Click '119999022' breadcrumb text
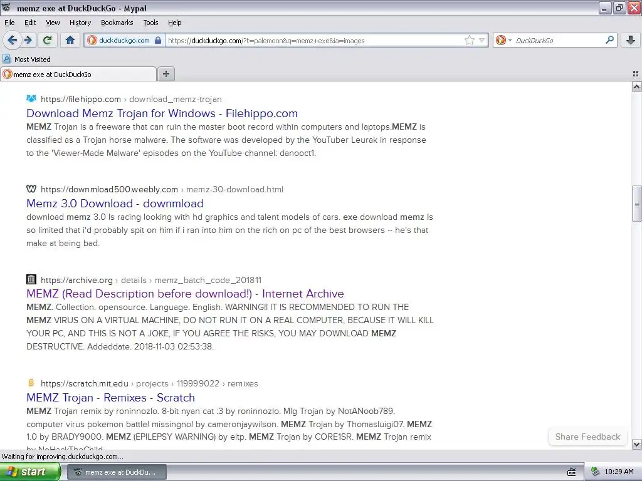The height and width of the screenshot is (481, 642). point(197,384)
